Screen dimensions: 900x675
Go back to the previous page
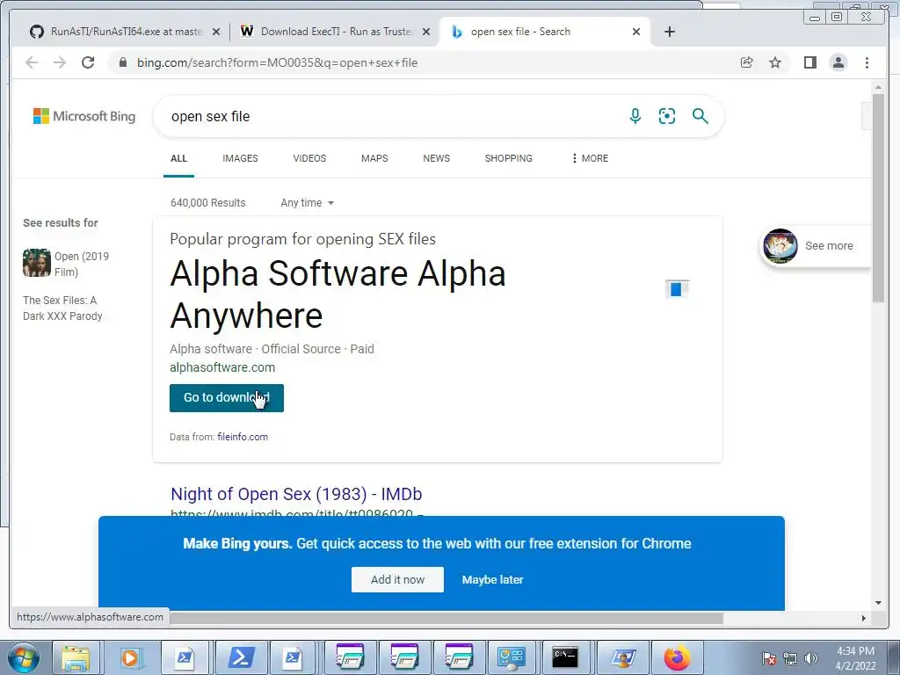coord(32,62)
